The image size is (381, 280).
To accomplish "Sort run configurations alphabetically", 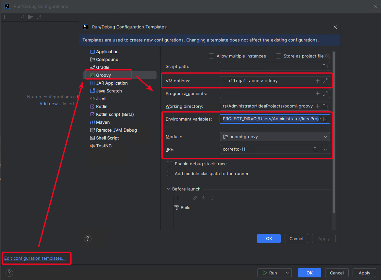I will [39, 17].
